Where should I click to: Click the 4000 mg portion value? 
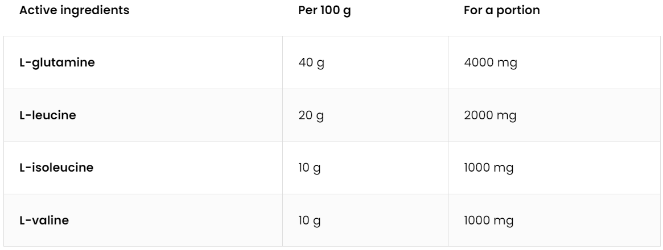coord(491,63)
